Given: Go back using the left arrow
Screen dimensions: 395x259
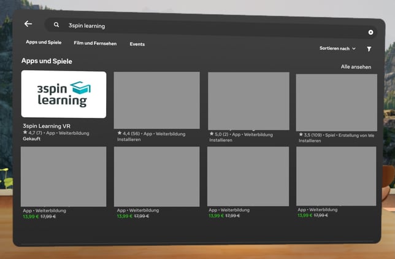Looking at the screenshot, I should [x=28, y=24].
